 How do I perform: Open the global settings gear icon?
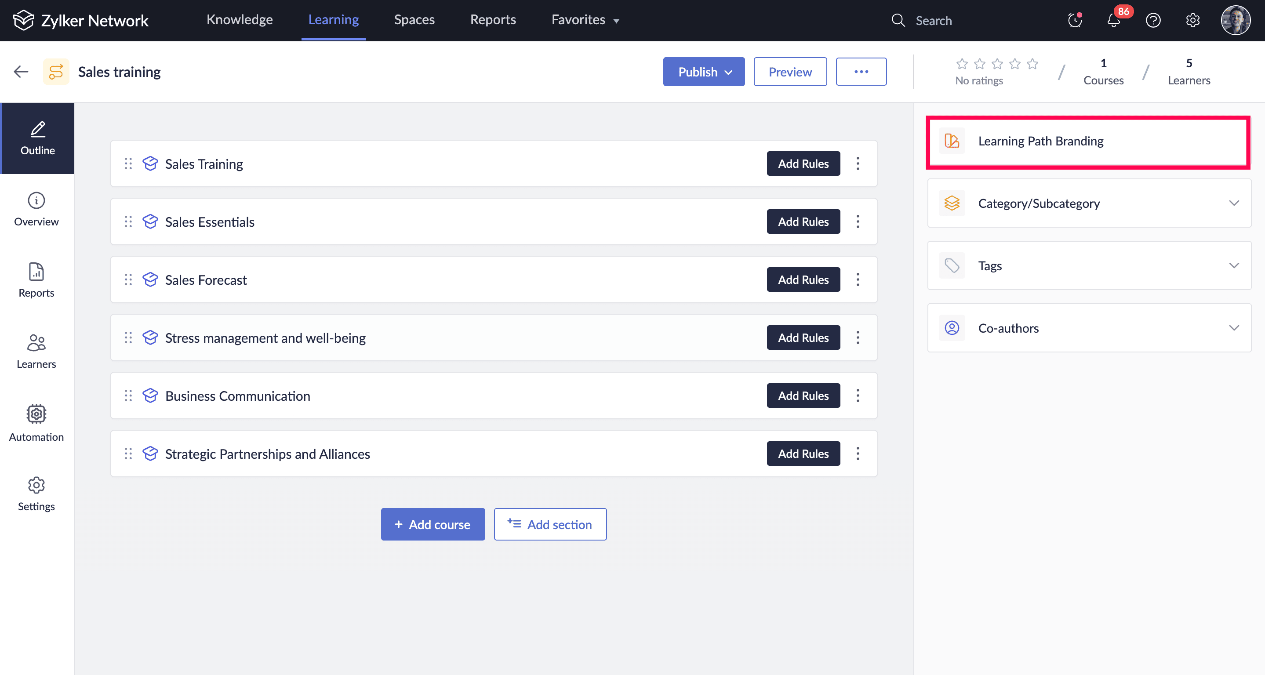pyautogui.click(x=1192, y=21)
